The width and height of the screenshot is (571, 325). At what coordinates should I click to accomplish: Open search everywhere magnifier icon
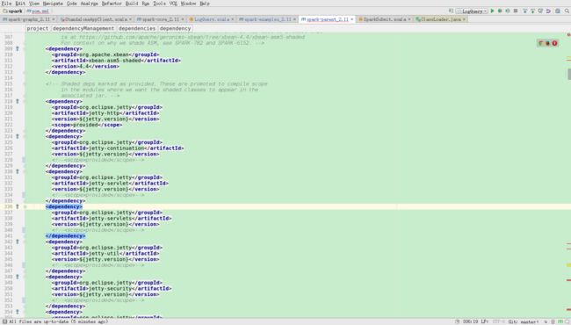tap(567, 11)
